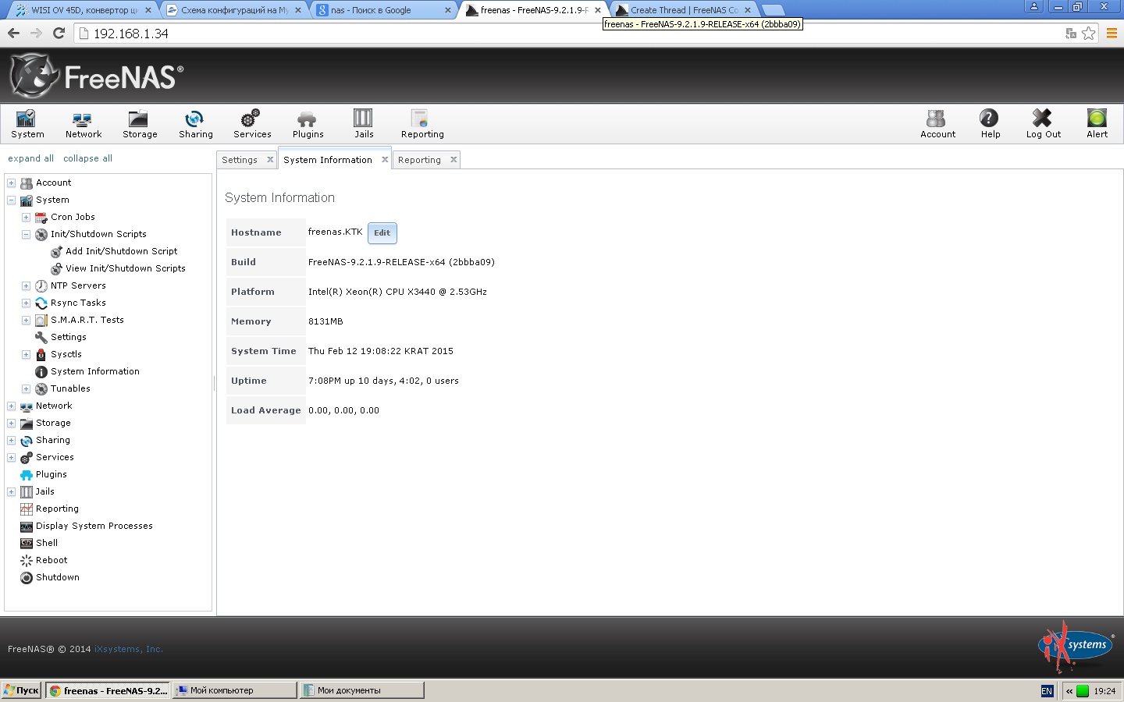
Task: Expand the Jails tree node
Action: pyautogui.click(x=12, y=492)
